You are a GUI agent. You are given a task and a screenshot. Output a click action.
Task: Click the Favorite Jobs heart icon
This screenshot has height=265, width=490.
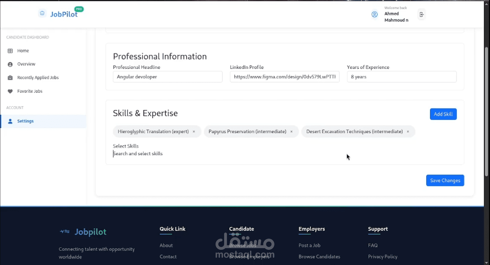[10, 91]
